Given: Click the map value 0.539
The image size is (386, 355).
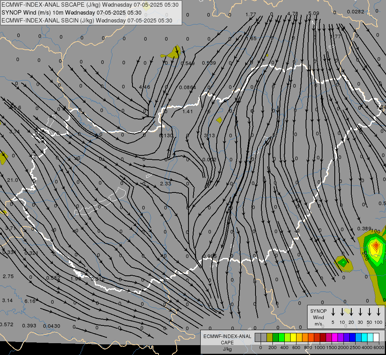Looking at the screenshot, I should pyautogui.click(x=209, y=63).
